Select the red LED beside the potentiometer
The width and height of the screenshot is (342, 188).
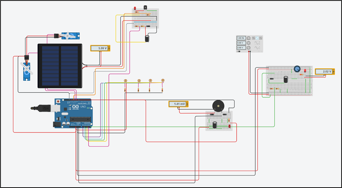(305, 71)
